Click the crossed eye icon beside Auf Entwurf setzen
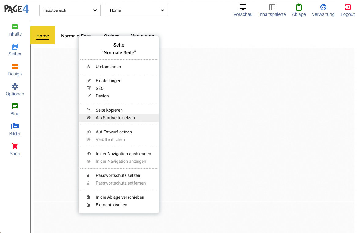The width and height of the screenshot is (357, 233). tap(89, 132)
